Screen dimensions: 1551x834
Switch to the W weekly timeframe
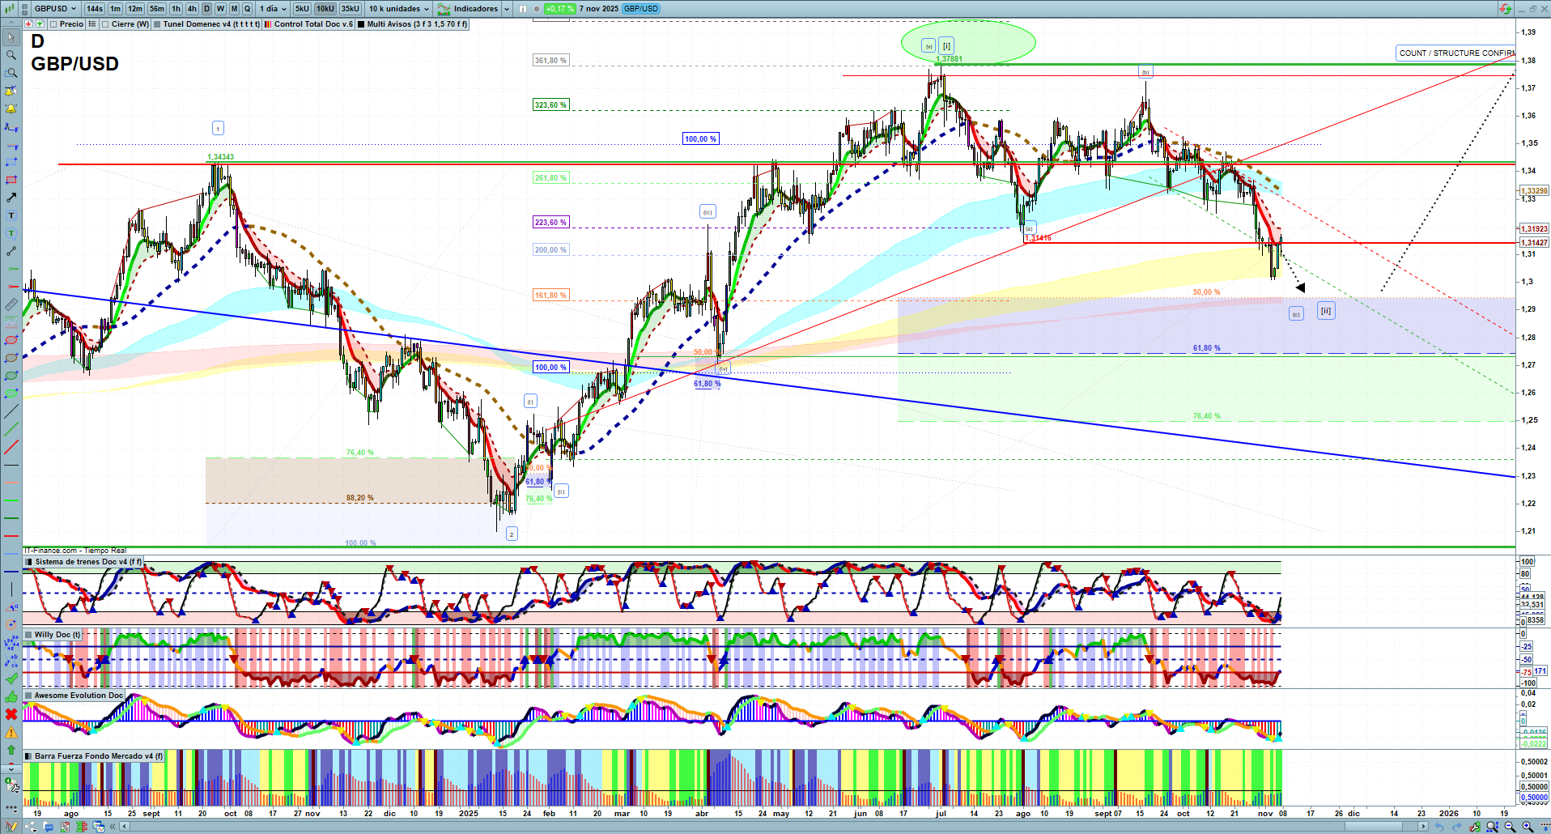pos(220,9)
